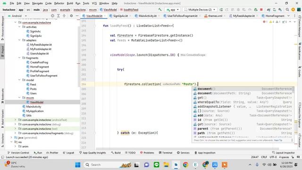Select document() with no parameters suggestion

tap(243, 89)
